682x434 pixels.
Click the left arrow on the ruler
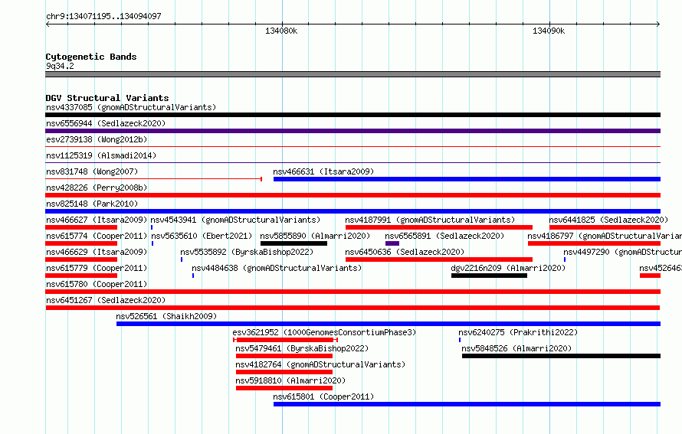pyautogui.click(x=48, y=24)
